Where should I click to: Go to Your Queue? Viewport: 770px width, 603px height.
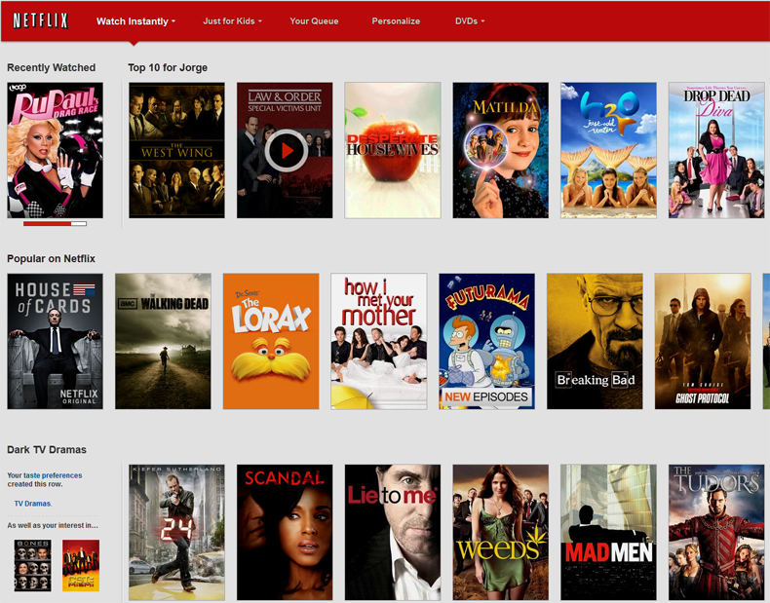coord(314,21)
